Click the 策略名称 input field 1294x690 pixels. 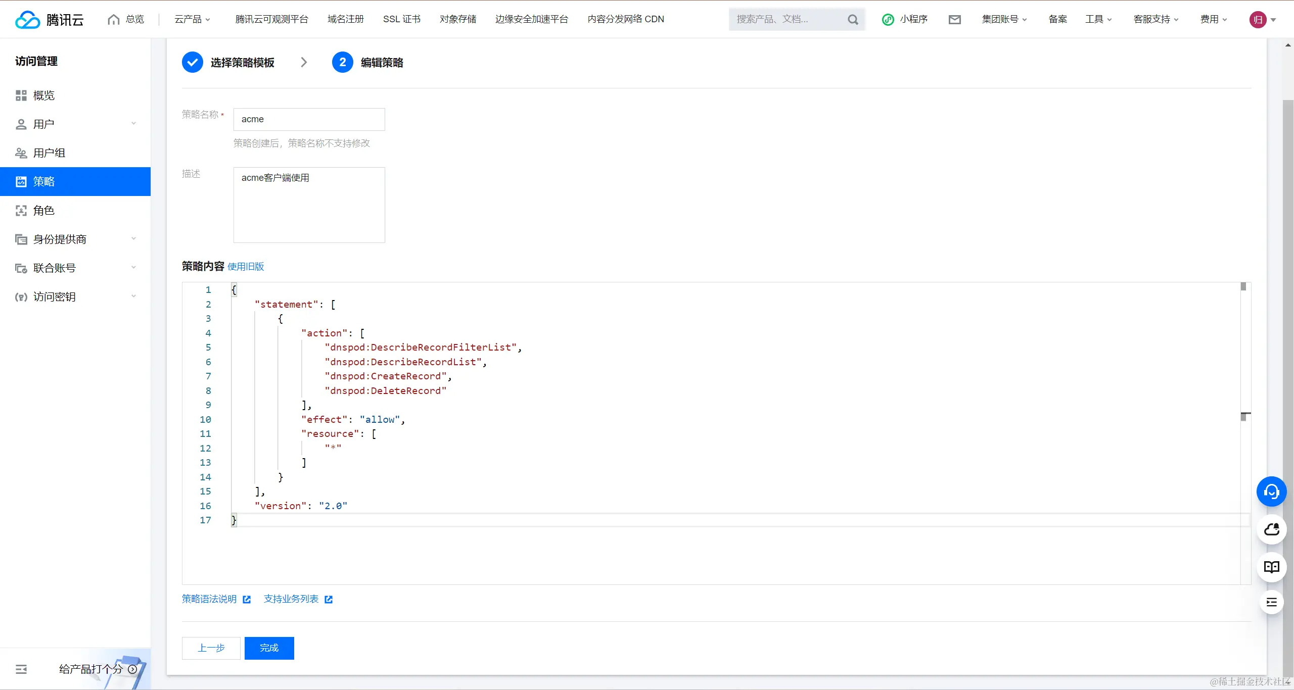tap(309, 119)
